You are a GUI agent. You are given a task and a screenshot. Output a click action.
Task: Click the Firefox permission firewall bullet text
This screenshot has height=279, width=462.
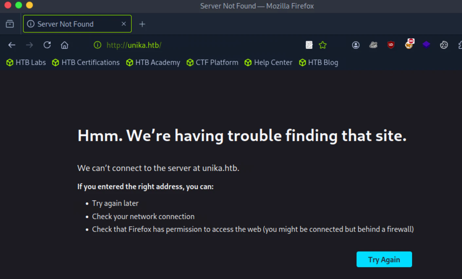point(253,229)
